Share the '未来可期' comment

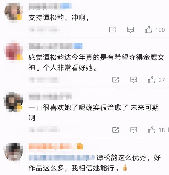(x=115, y=130)
